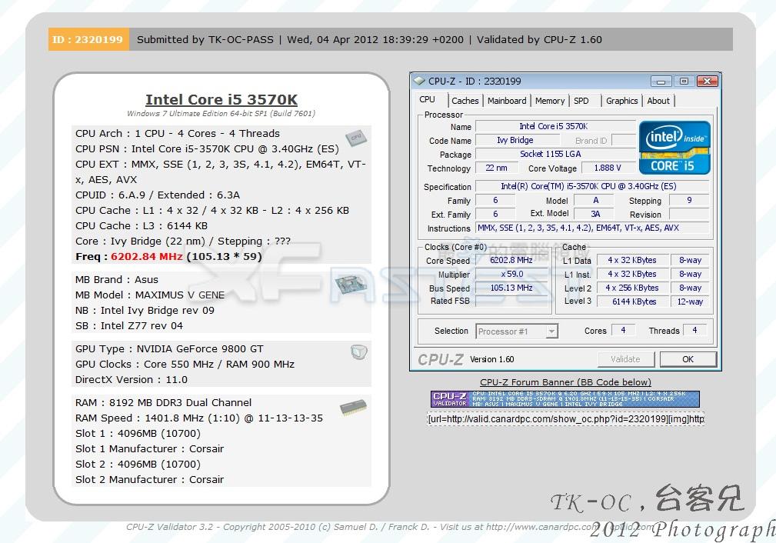Click the CPUID : 6.A.9 line
The width and height of the screenshot is (776, 543).
point(158,195)
